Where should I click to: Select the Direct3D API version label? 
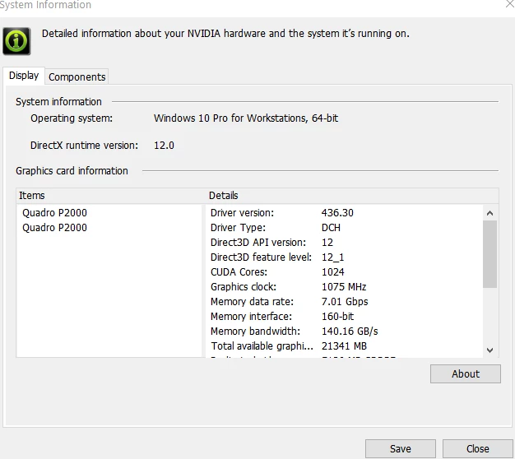[x=258, y=243]
